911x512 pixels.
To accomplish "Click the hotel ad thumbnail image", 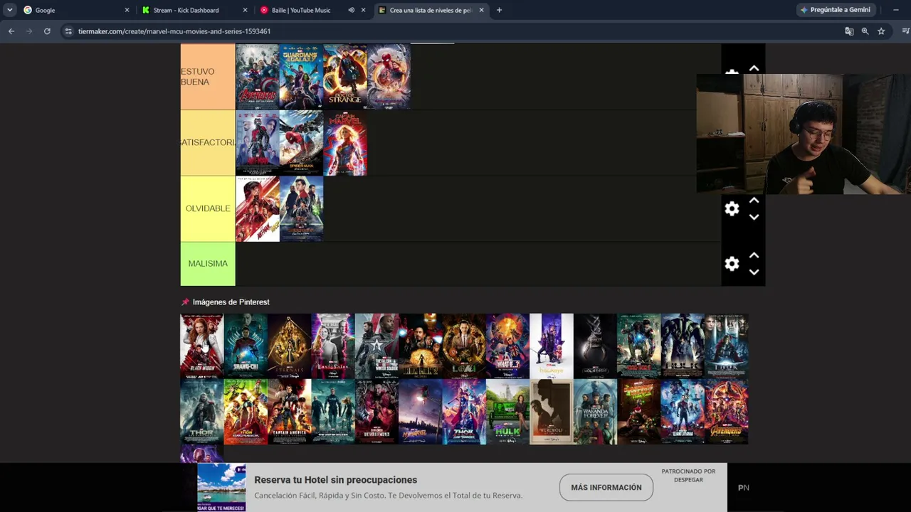I will 221,487.
